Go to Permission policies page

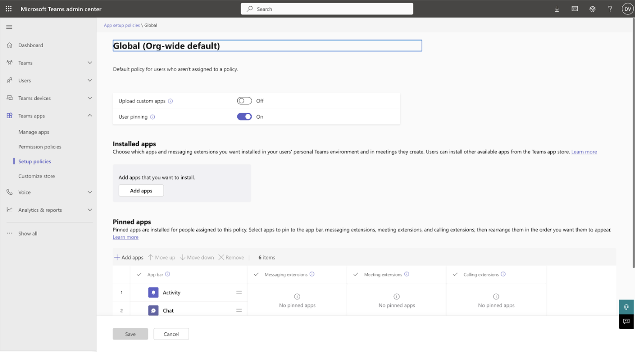[x=40, y=147]
